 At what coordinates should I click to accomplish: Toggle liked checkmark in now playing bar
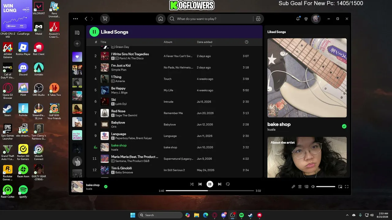click(106, 186)
